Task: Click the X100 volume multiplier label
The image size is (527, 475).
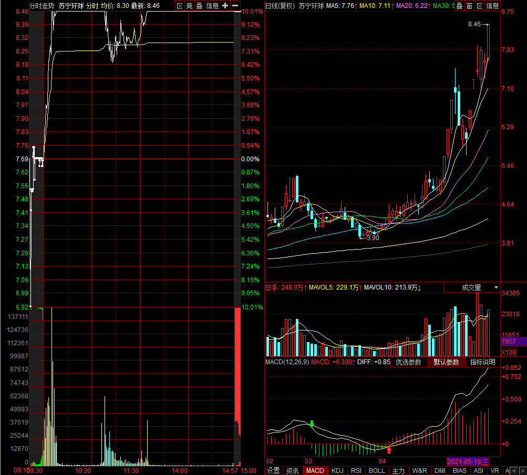Action: (x=509, y=352)
